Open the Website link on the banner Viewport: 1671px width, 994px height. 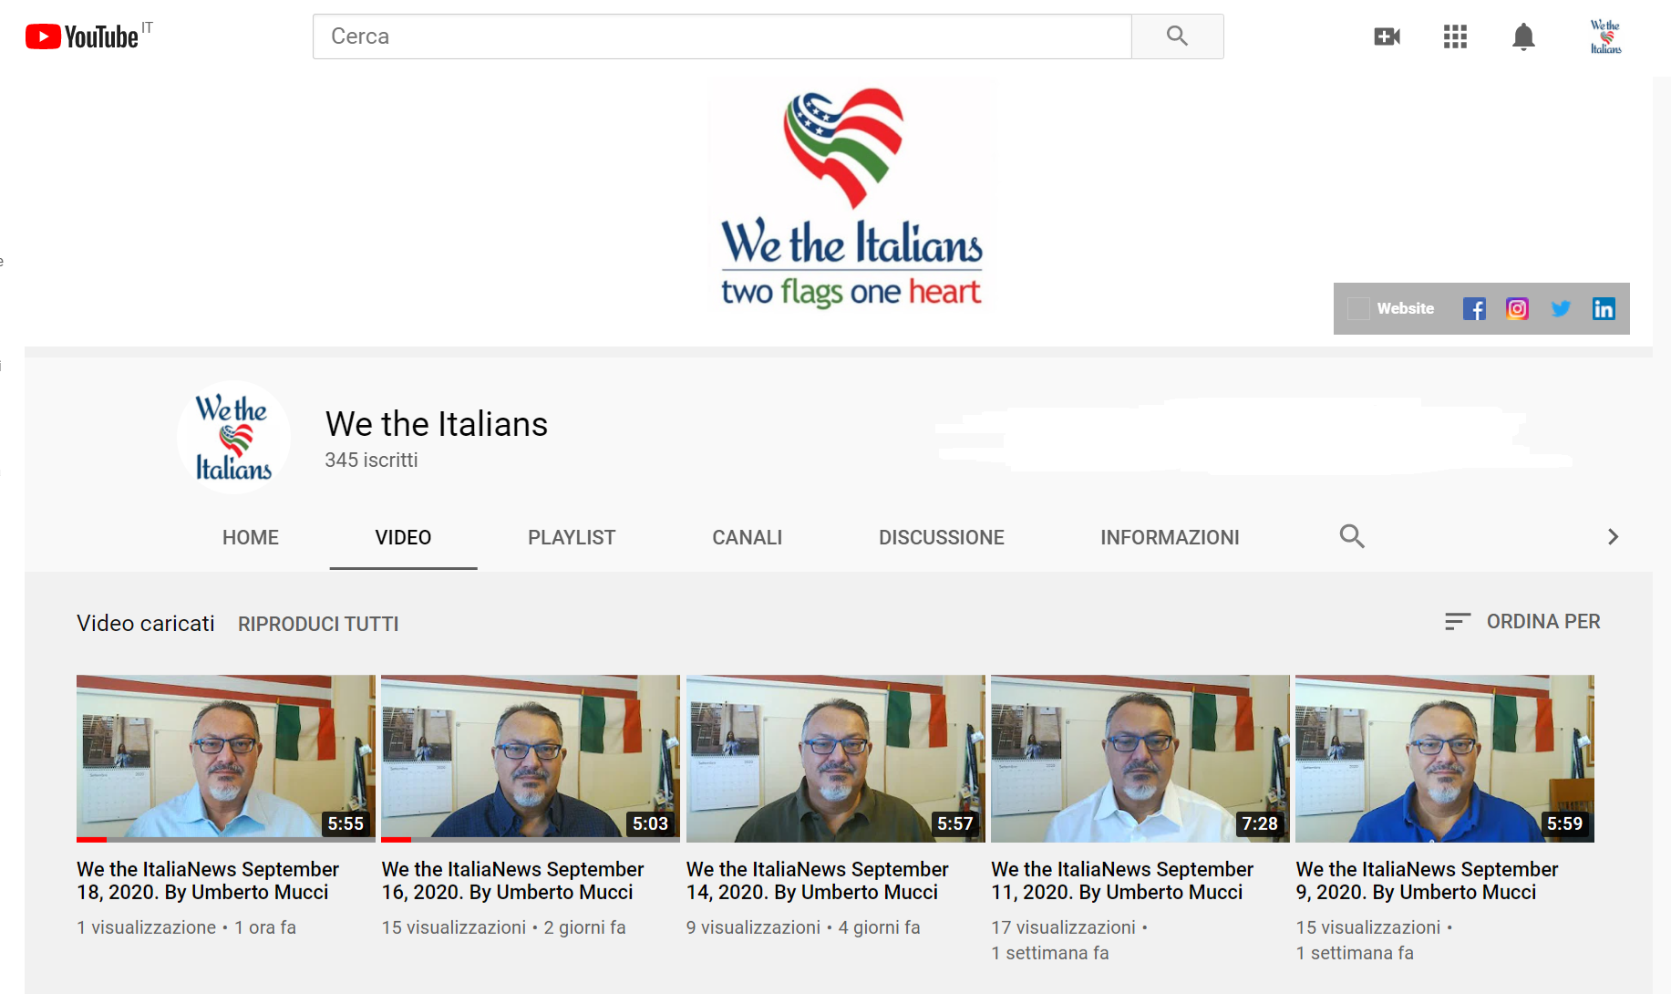click(x=1405, y=308)
